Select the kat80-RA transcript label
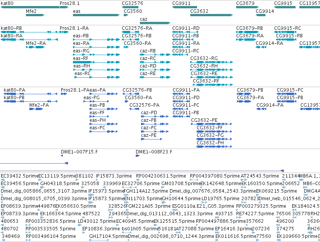The height and width of the screenshot is (242, 320). [12, 36]
